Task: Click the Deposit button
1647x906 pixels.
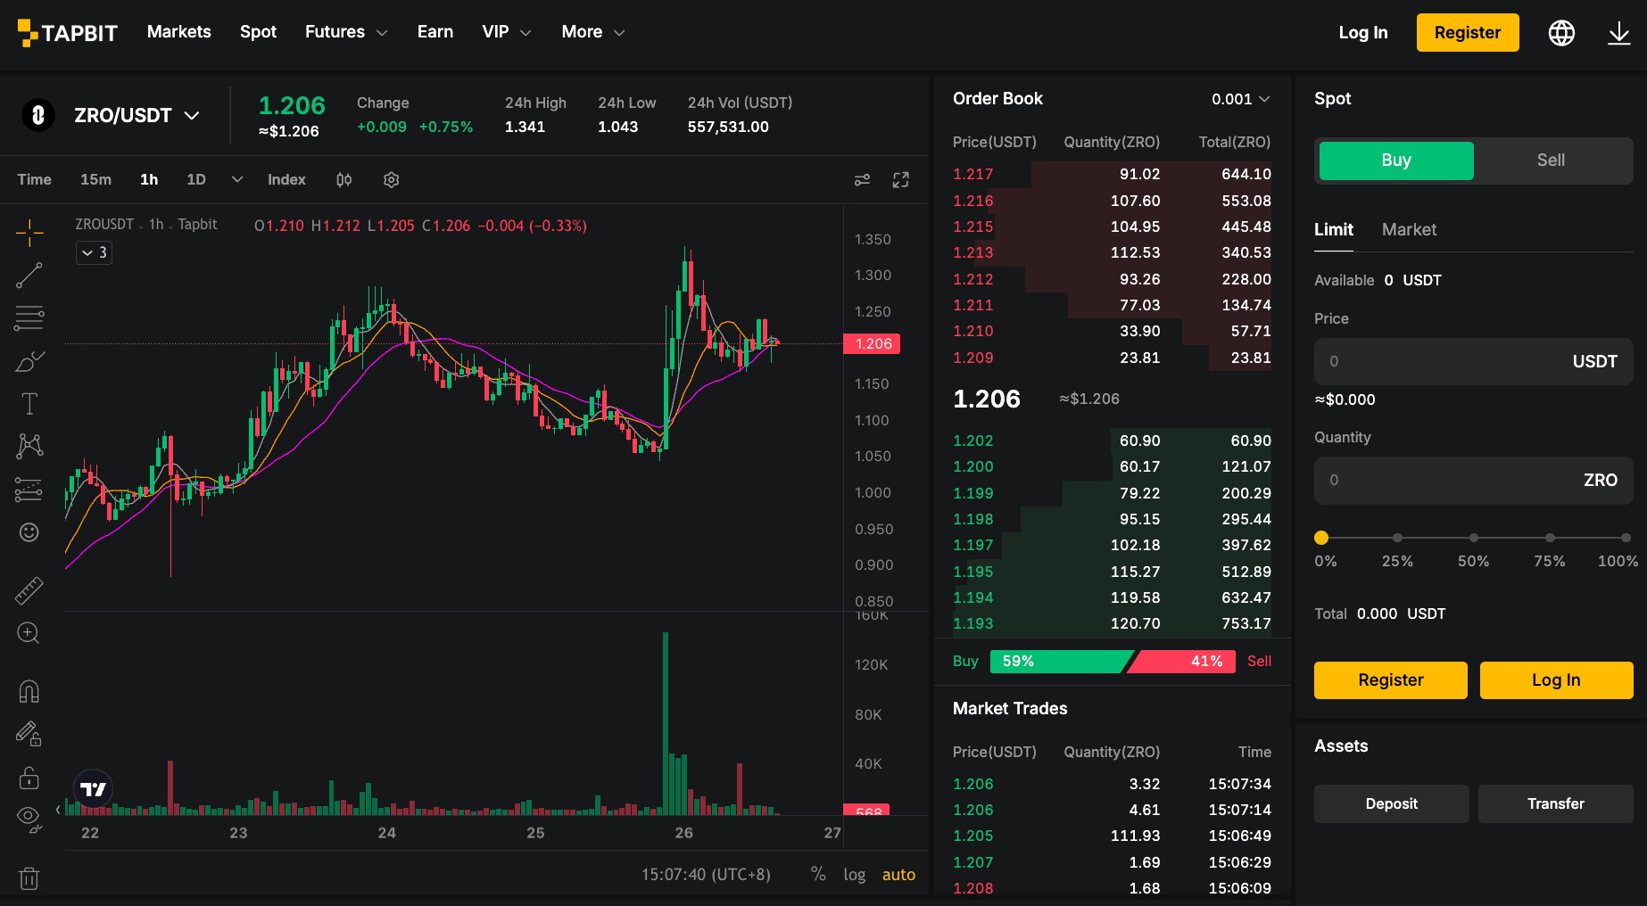Action: [x=1391, y=804]
